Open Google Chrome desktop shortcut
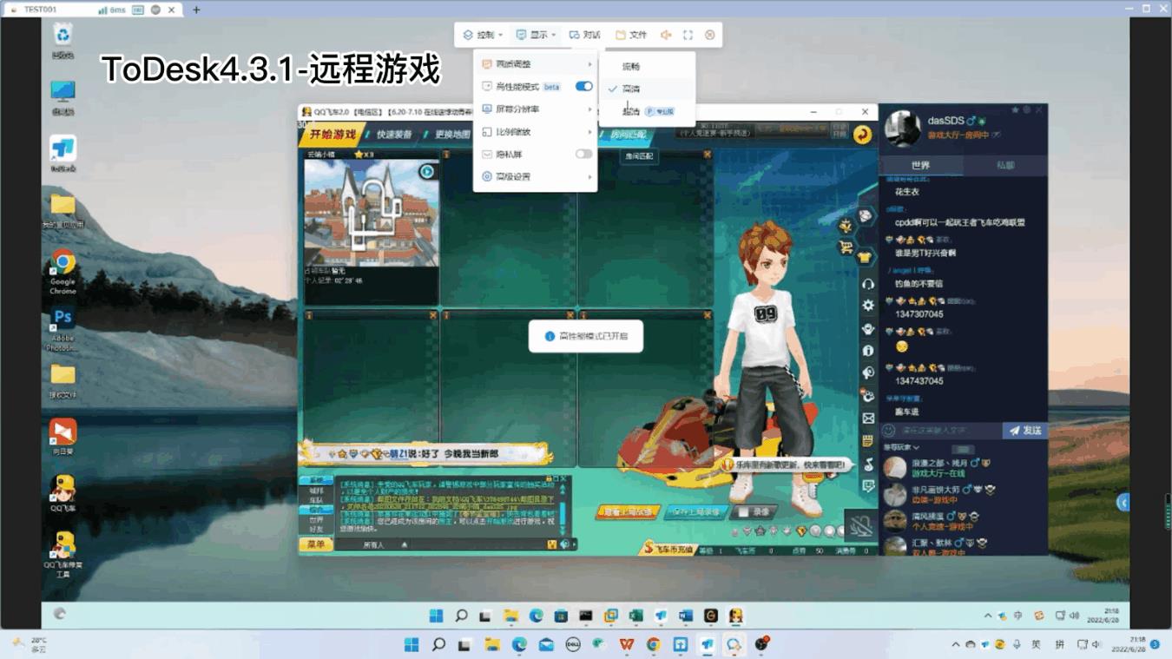 tap(63, 272)
